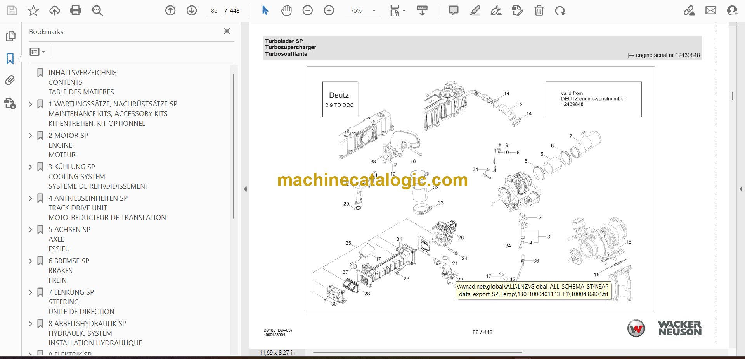Click the current page number field
Screen dimensions: 745x359
pyautogui.click(x=214, y=11)
